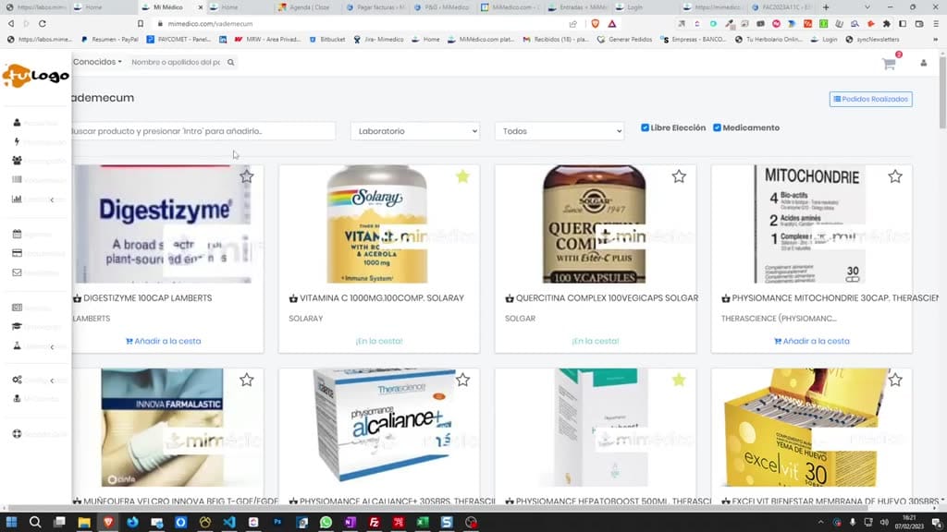Viewport: 947px width, 532px height.
Task: Expand the Conocidos dropdown
Action: 97,62
